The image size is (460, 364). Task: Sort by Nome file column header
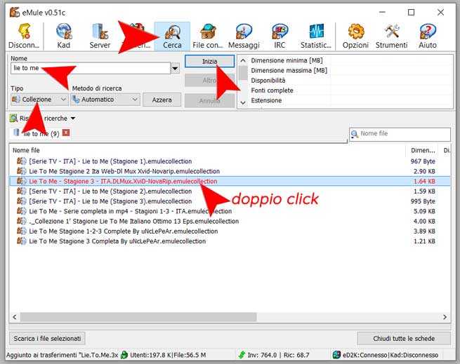[x=207, y=150]
